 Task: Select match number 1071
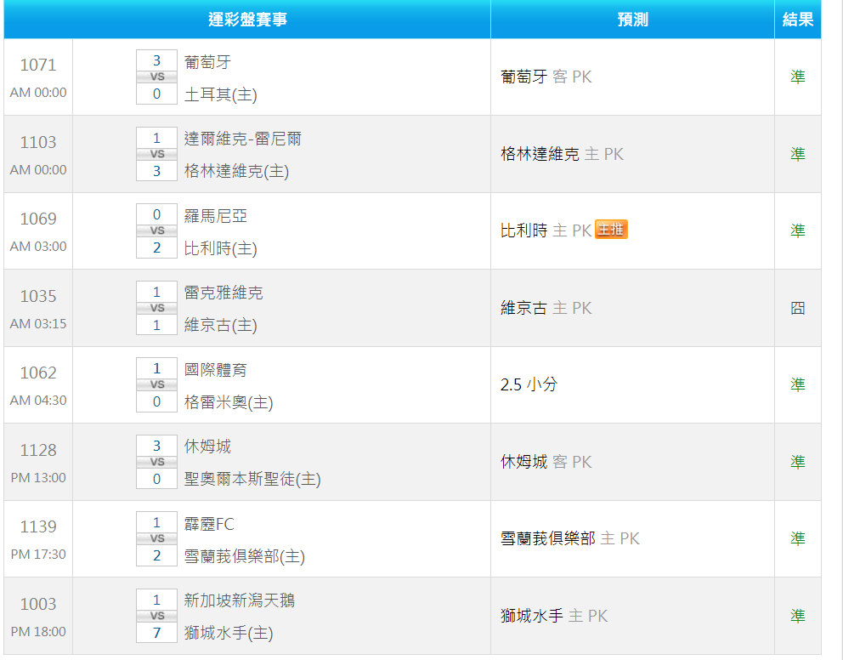[x=38, y=65]
